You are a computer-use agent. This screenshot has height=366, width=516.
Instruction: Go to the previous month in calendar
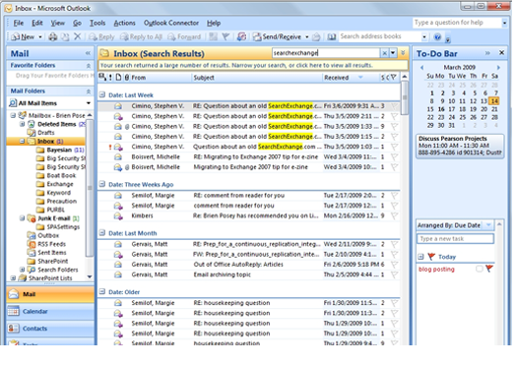421,68
